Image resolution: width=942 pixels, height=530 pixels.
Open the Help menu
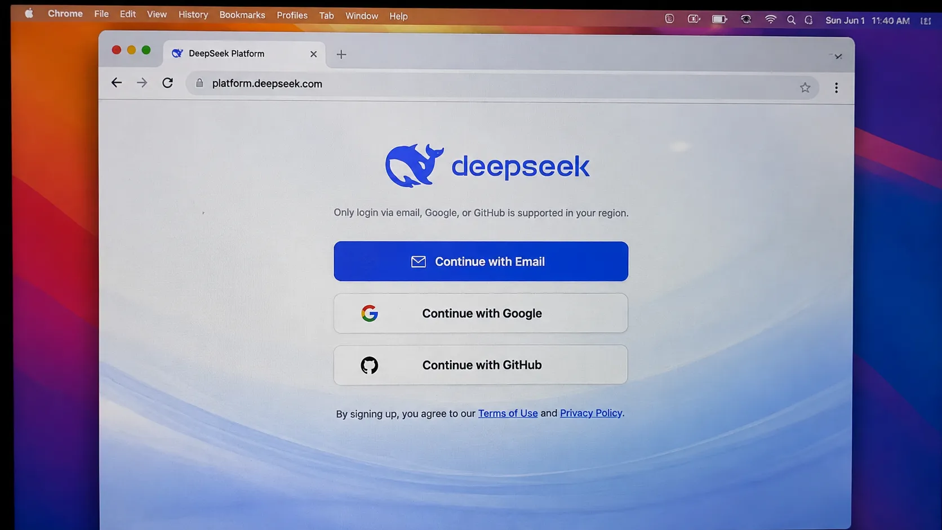(398, 16)
